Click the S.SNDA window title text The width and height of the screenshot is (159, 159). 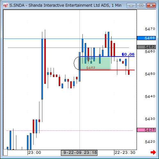tap(65, 5)
